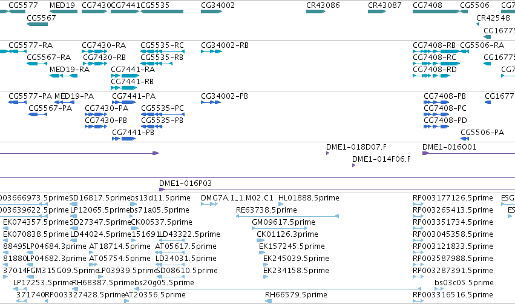Click protein MED19-PA label
The image size is (515, 304).
[74, 96]
